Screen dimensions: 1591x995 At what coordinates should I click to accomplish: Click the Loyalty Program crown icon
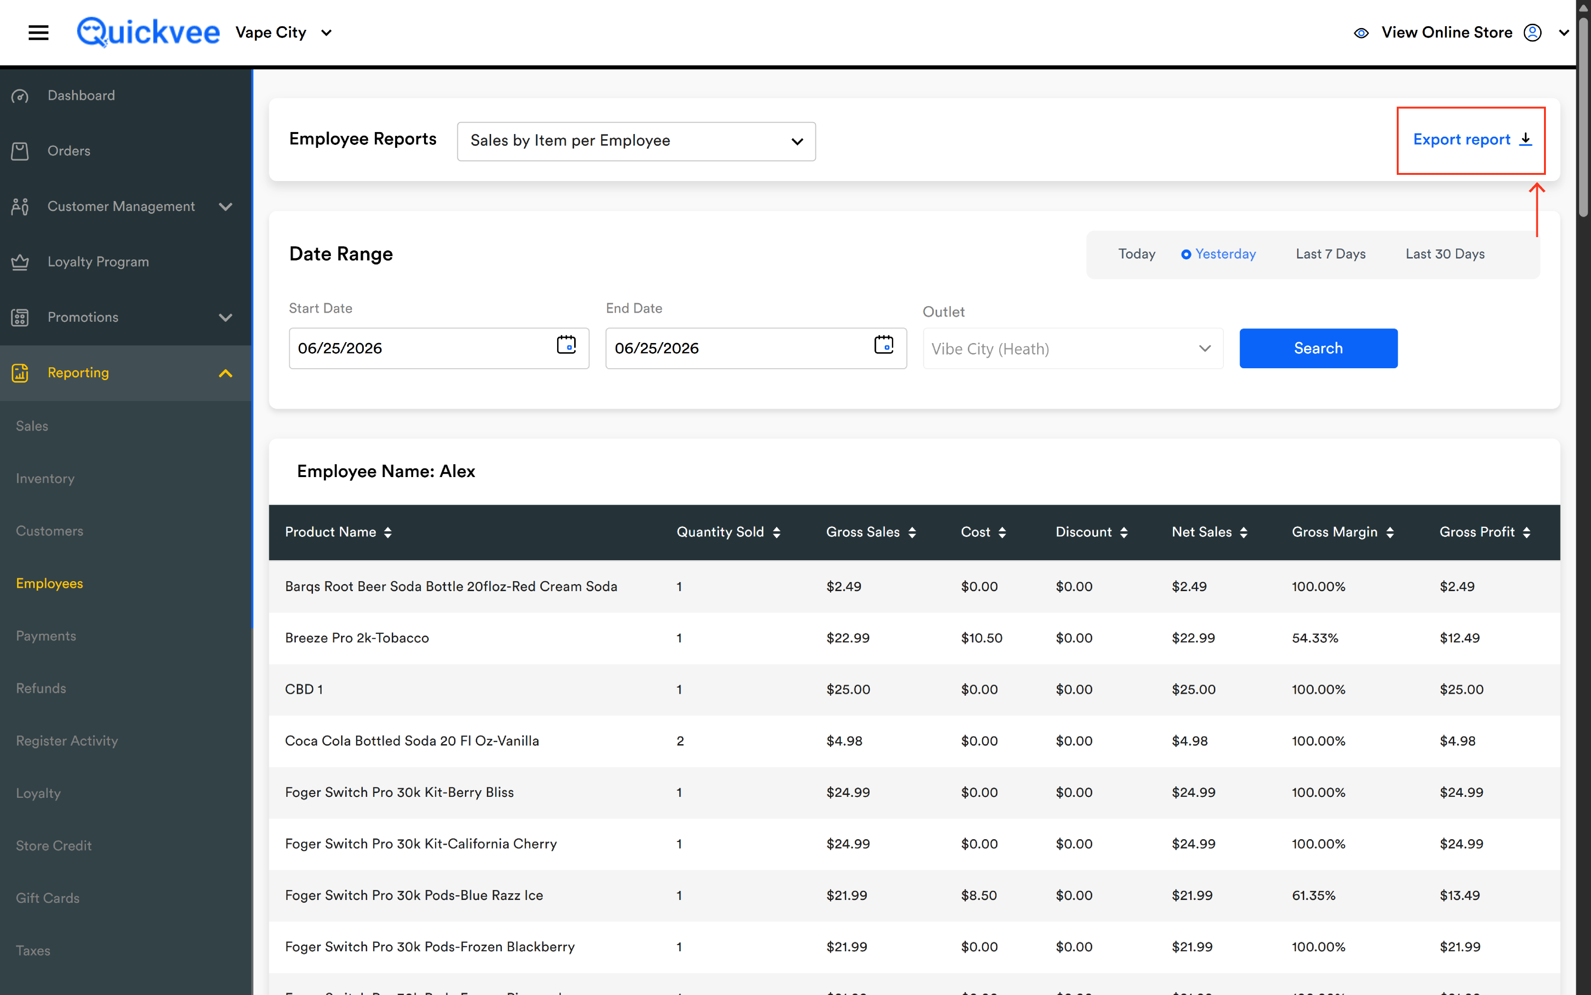[x=20, y=262]
